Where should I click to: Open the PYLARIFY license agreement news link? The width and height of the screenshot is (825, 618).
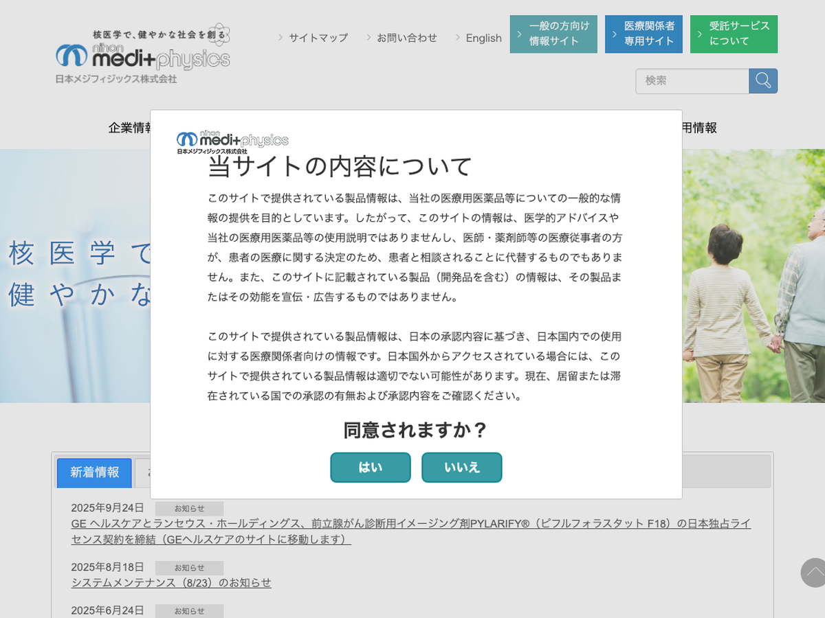click(410, 531)
